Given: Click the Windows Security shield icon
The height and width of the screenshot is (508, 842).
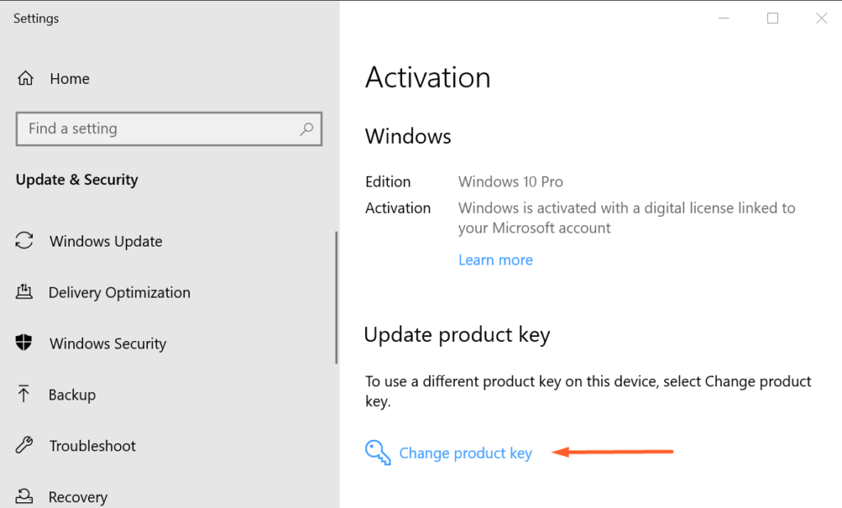Looking at the screenshot, I should (24, 342).
